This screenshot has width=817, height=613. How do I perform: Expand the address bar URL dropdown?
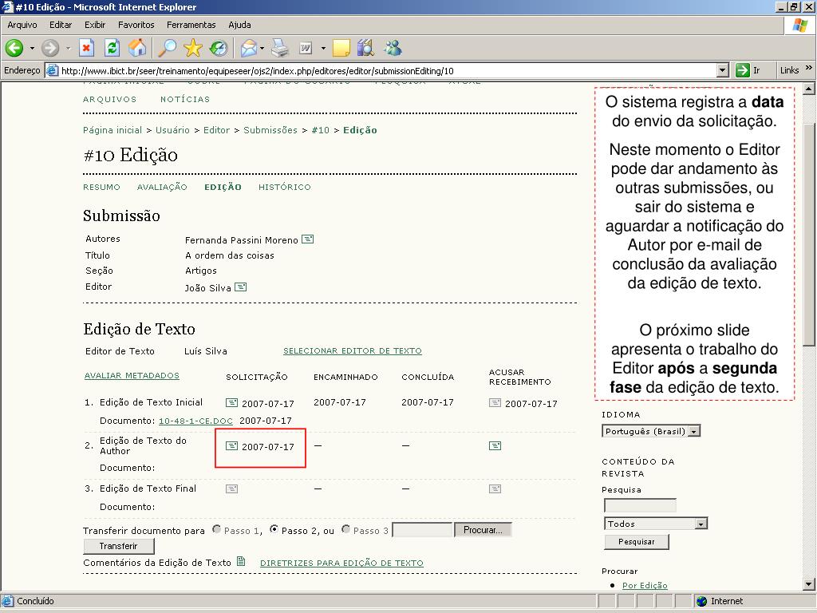point(723,70)
